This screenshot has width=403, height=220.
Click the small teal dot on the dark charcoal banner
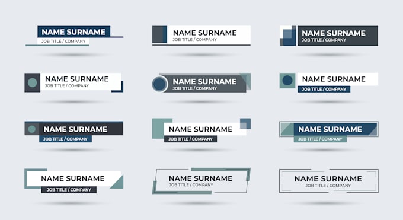click(32, 129)
